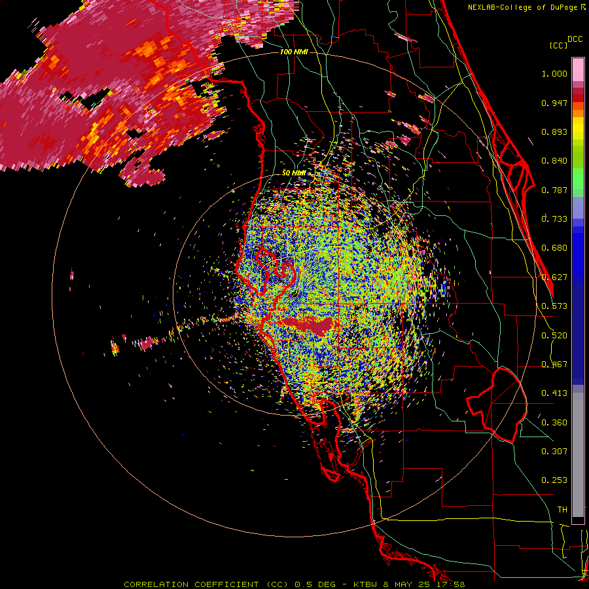Screen dimensions: 589x589
Task: Click the DCC legend heading
Action: (575, 39)
